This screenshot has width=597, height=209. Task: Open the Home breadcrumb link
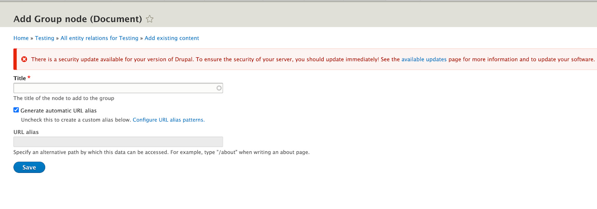click(21, 38)
